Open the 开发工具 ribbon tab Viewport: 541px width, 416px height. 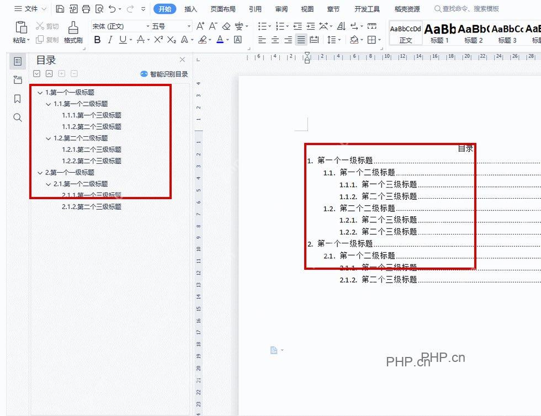tap(367, 9)
